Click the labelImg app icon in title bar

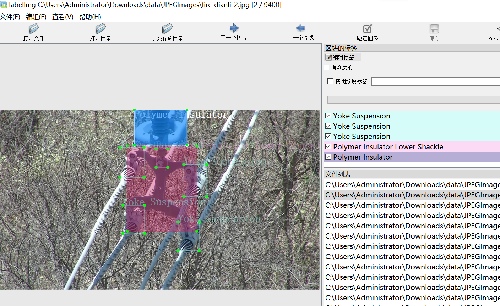click(4, 5)
